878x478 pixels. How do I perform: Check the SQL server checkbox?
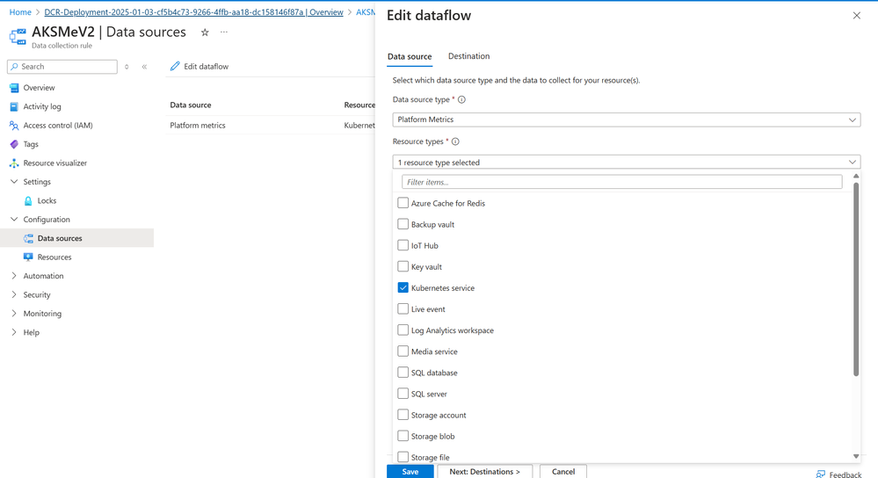coord(403,394)
